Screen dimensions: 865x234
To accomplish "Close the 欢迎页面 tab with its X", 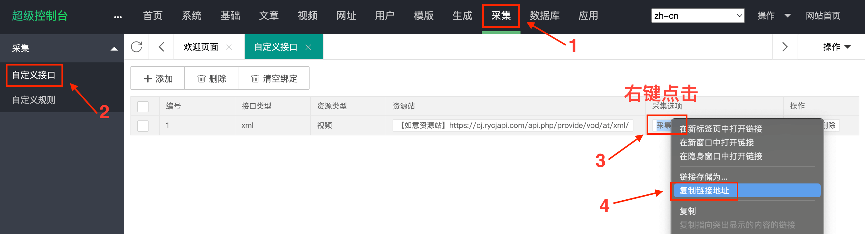I will 229,47.
